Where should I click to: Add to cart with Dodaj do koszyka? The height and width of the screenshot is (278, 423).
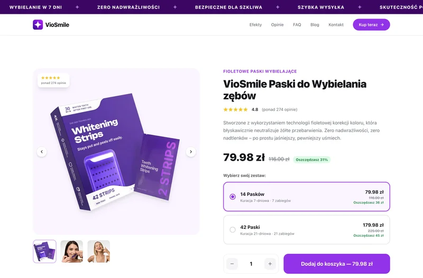337,264
